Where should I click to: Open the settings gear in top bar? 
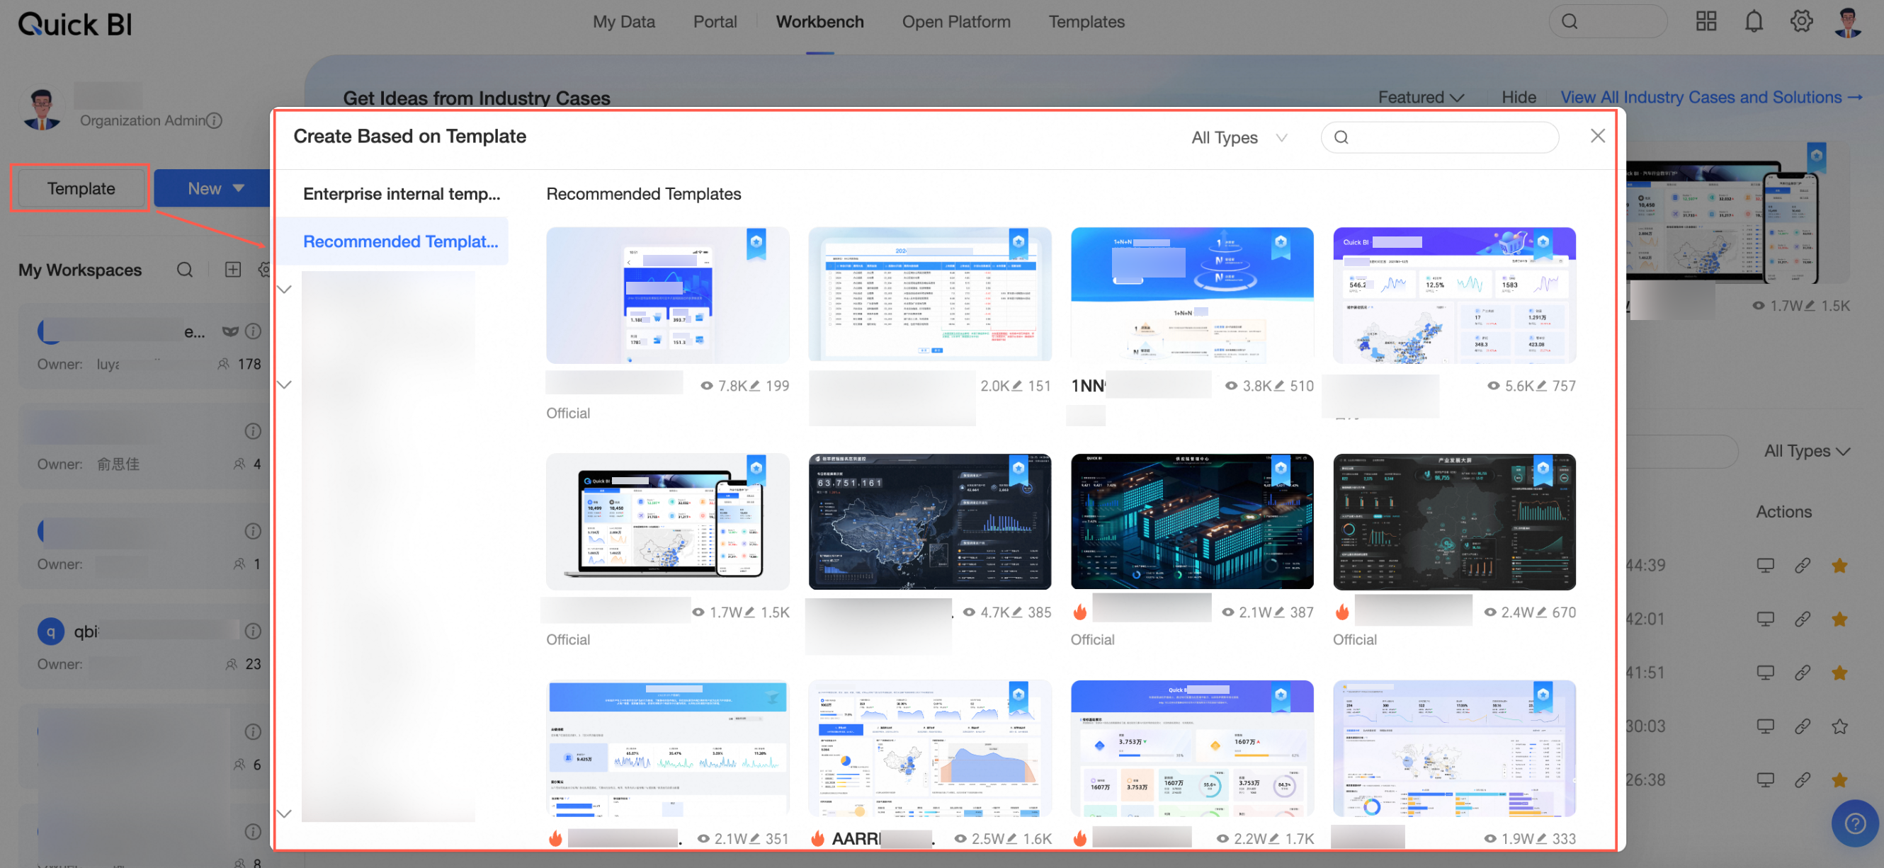pos(1801,21)
